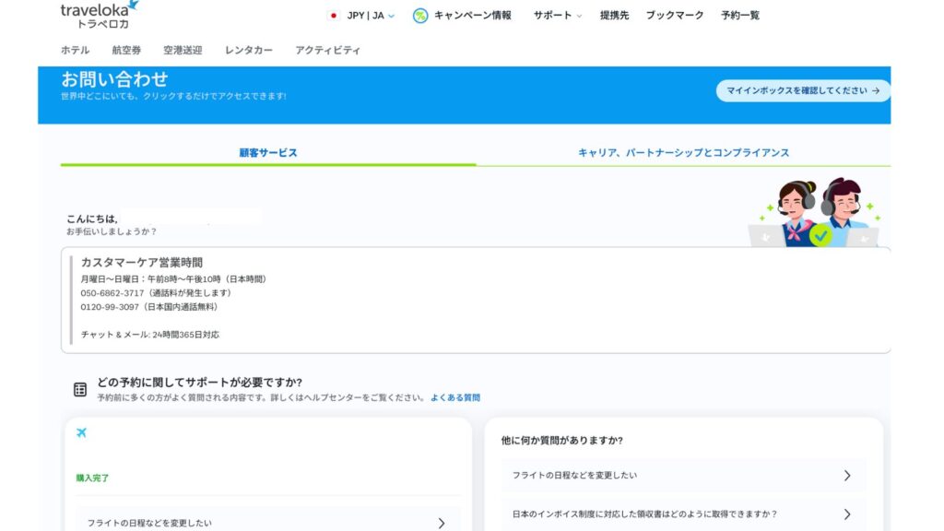Screen dimensions: 944x531
Task: Open the よくある質問 link
Action: [x=455, y=398]
